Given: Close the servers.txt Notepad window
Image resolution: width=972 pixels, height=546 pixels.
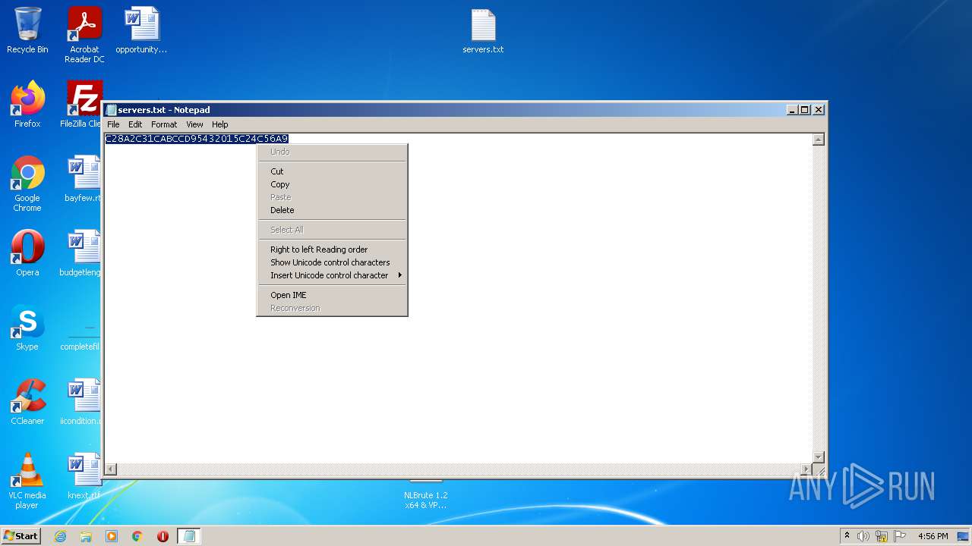Looking at the screenshot, I should tap(819, 110).
